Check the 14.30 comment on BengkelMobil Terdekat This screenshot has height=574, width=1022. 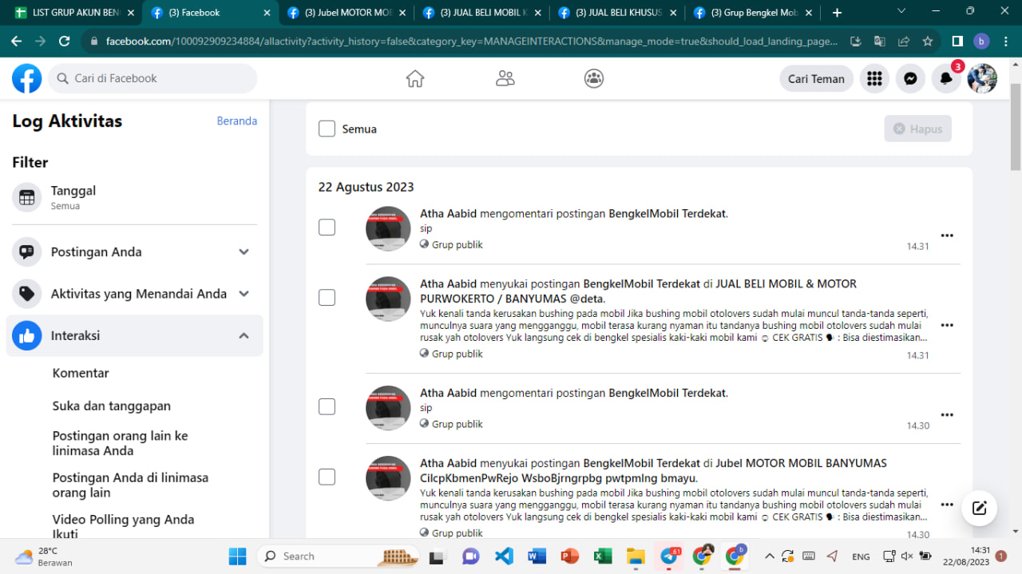[x=327, y=406]
